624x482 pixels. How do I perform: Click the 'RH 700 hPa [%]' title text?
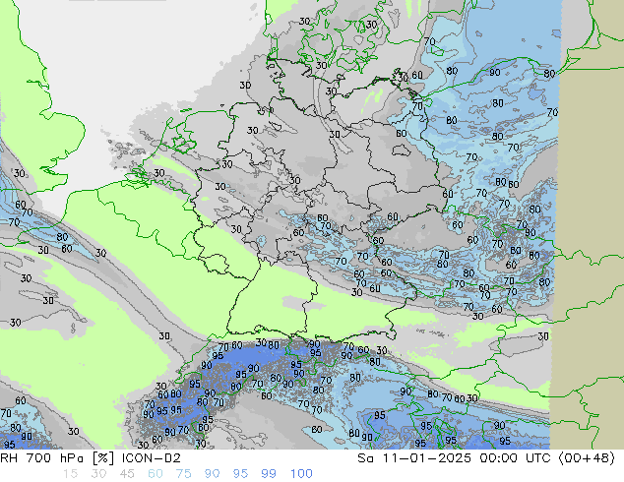pos(58,458)
